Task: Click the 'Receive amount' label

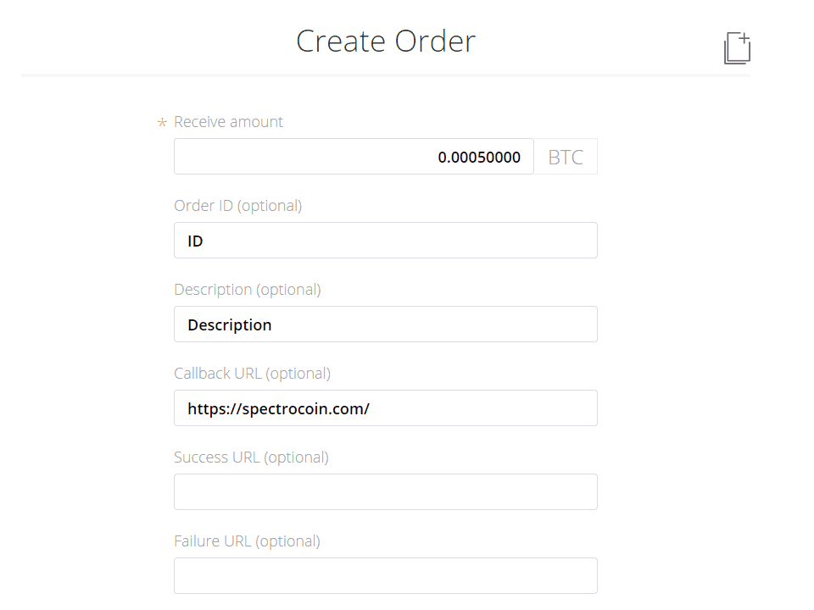Action: coord(228,122)
